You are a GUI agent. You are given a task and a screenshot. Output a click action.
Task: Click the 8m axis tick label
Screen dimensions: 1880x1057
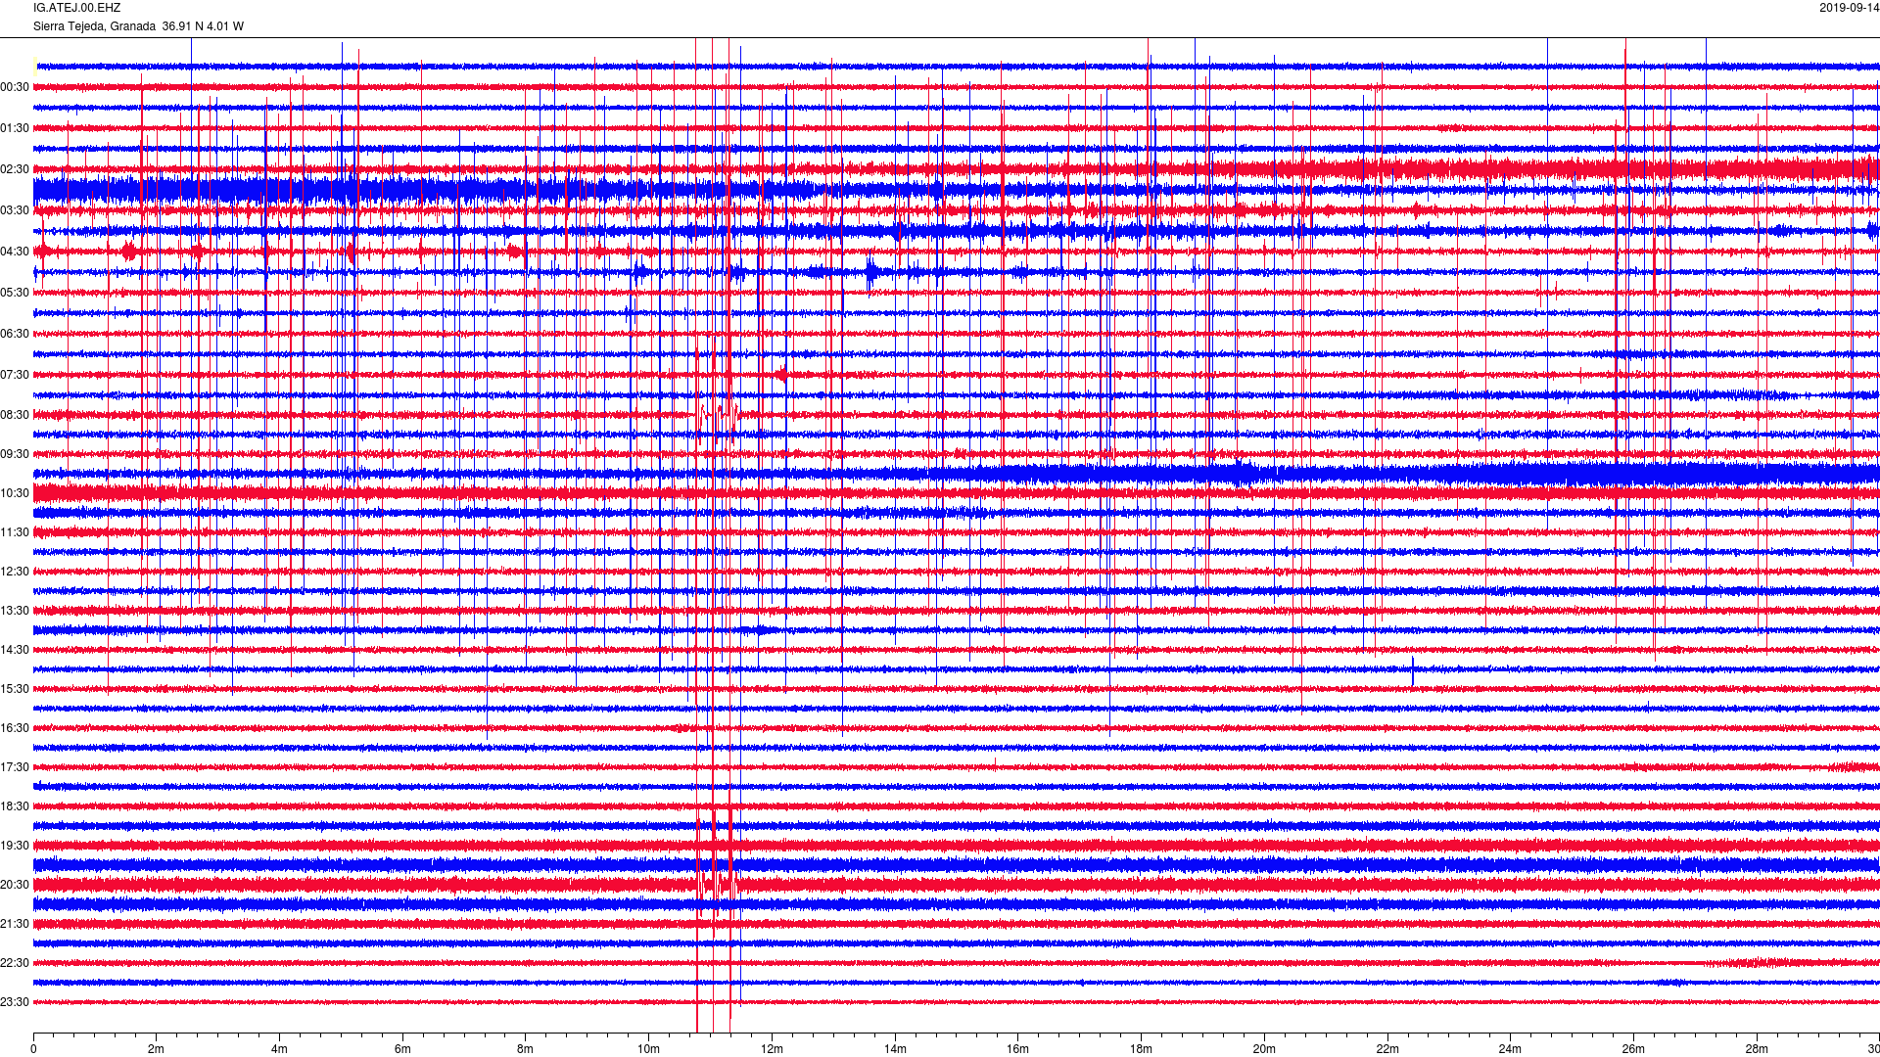[x=526, y=1049]
